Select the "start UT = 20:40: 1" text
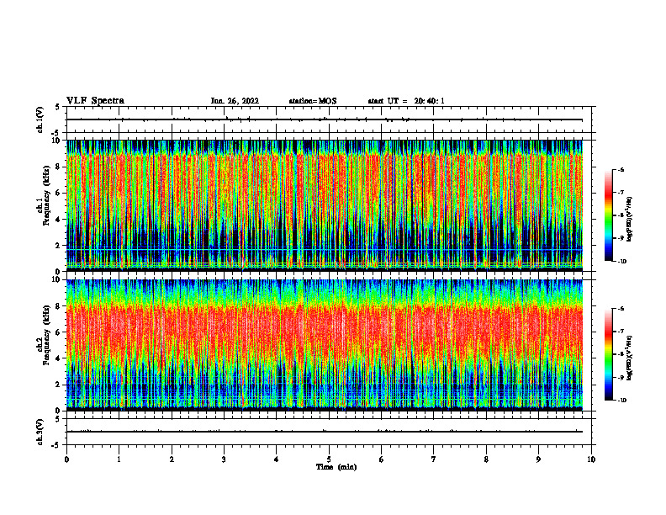This screenshot has height=515, width=666. [x=406, y=101]
